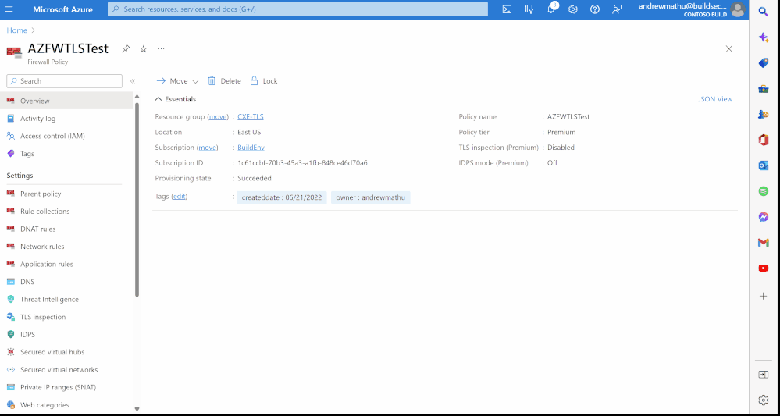
Task: Launch Cloud Shell from the top bar
Action: point(507,9)
